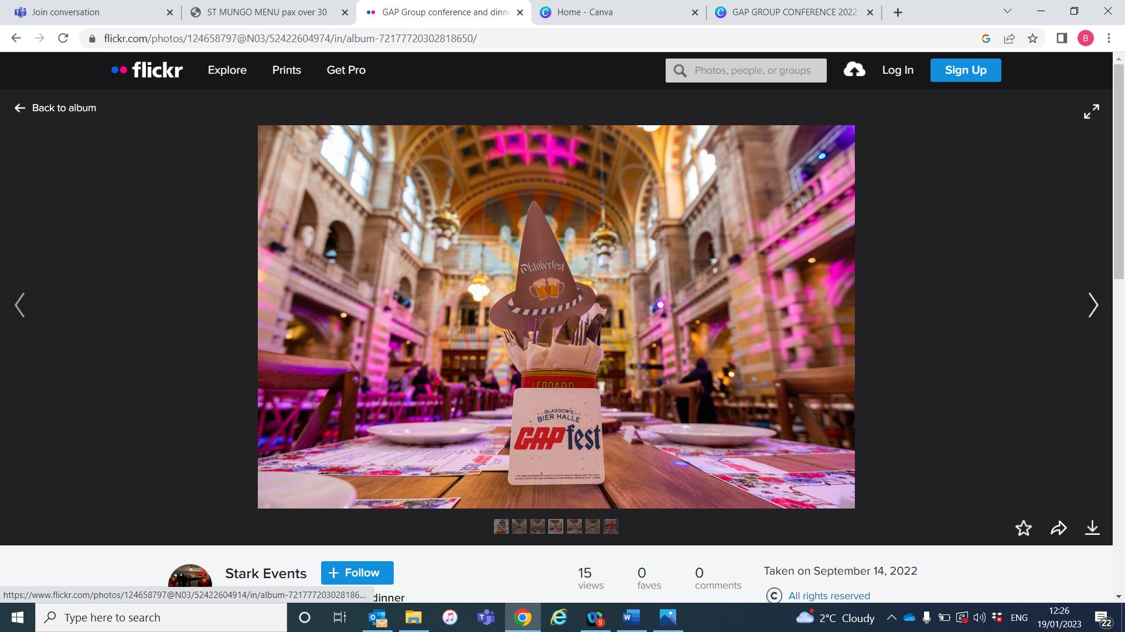The width and height of the screenshot is (1125, 632).
Task: Show hidden system tray icons
Action: point(891,617)
